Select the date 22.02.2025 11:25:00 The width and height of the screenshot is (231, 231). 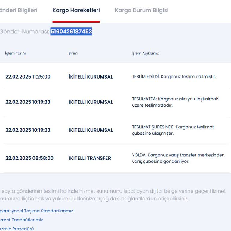click(x=28, y=77)
